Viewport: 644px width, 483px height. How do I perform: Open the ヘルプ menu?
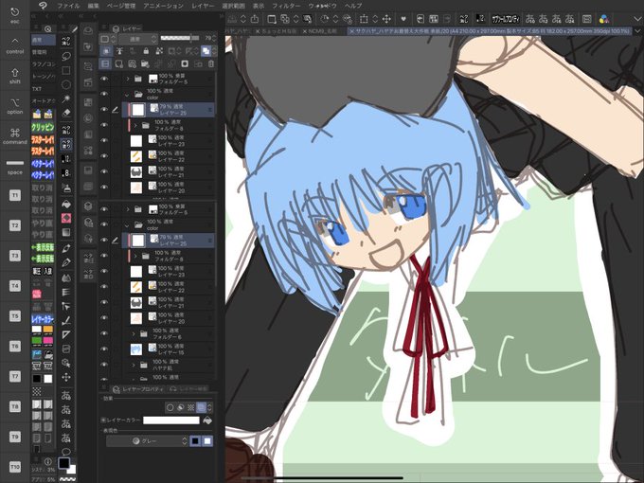click(353, 6)
